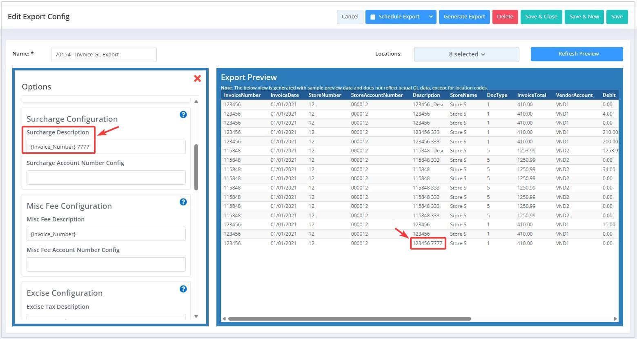Click the preview horizontal scrollbar thumb

pyautogui.click(x=349, y=319)
